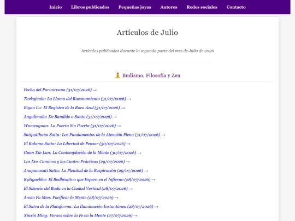Click the Artículos de Julio page title
295x221 pixels.
point(147,33)
